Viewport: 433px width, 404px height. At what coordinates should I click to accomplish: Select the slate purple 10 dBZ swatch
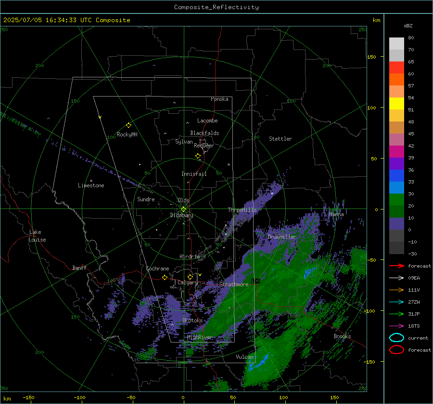coord(396,223)
